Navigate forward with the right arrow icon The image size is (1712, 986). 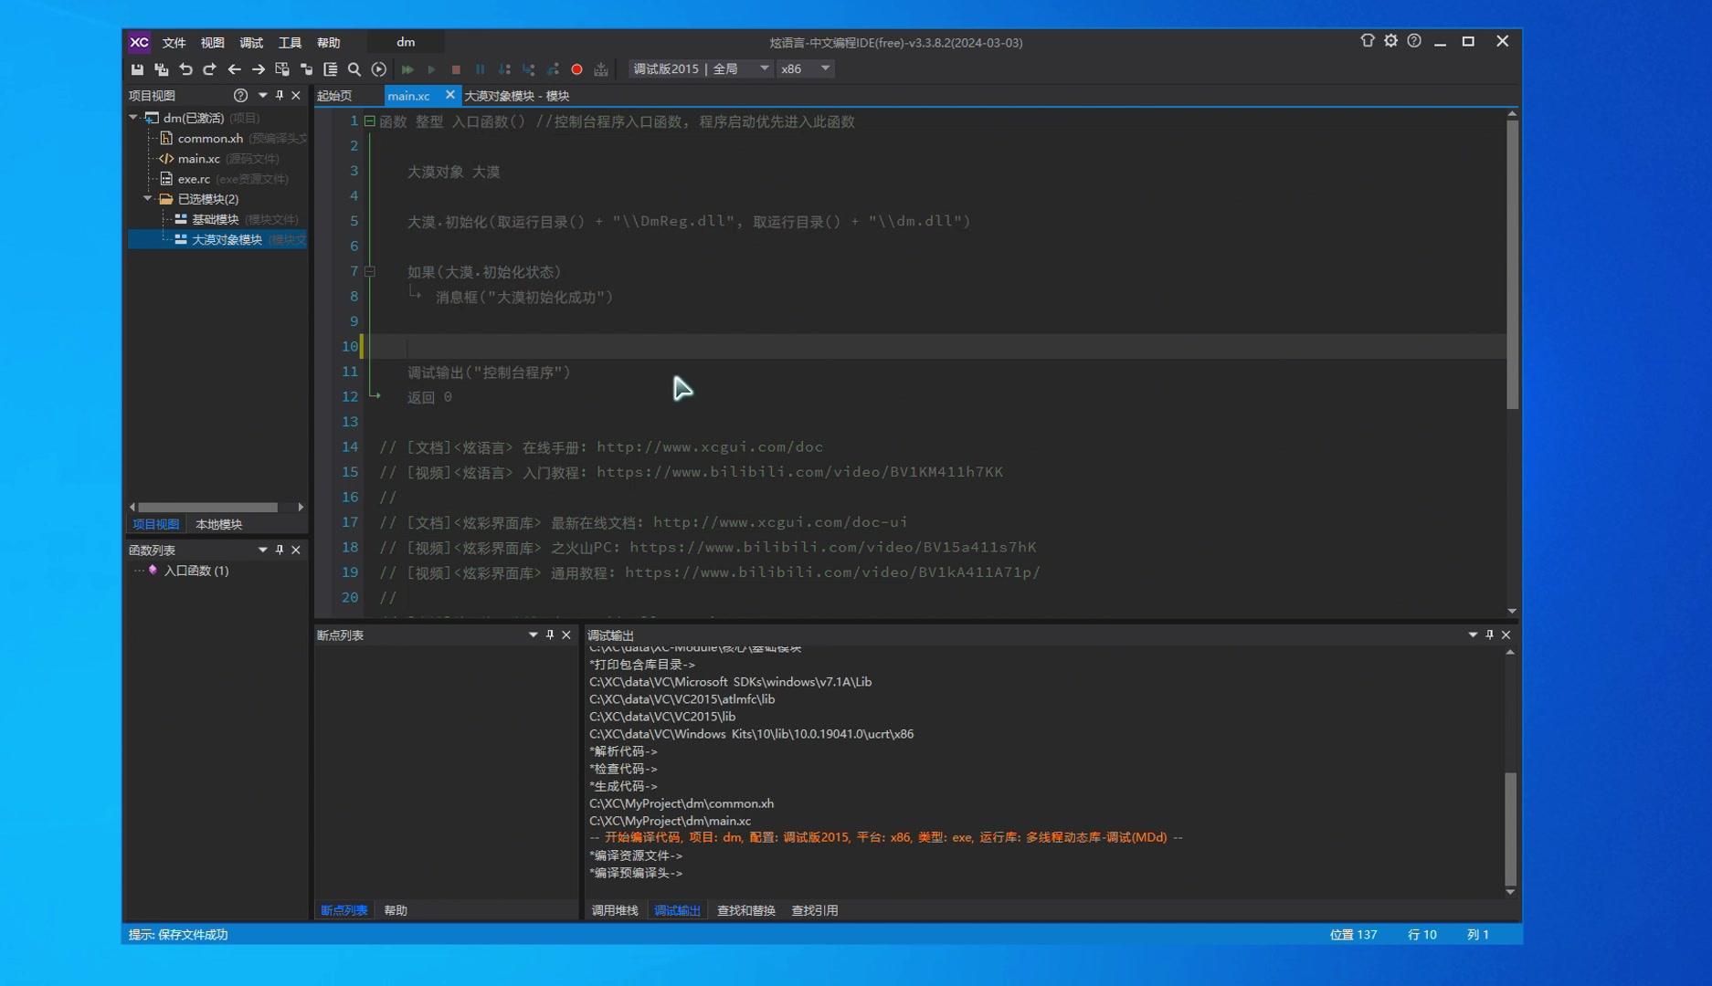tap(258, 69)
